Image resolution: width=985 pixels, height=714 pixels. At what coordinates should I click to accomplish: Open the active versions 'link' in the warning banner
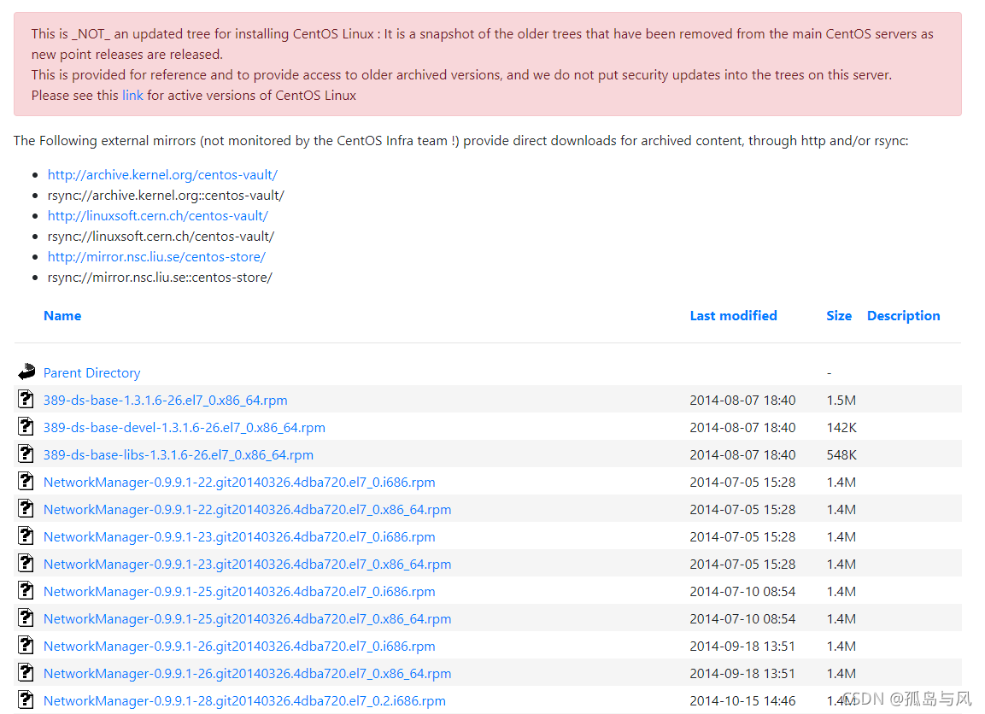tap(132, 96)
